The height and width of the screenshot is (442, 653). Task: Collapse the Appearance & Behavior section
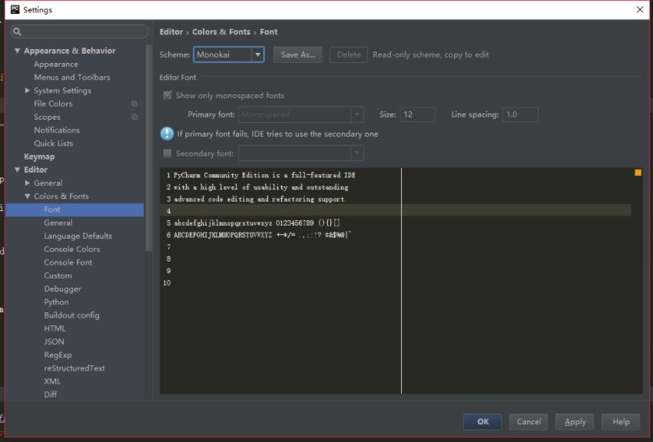click(x=17, y=51)
